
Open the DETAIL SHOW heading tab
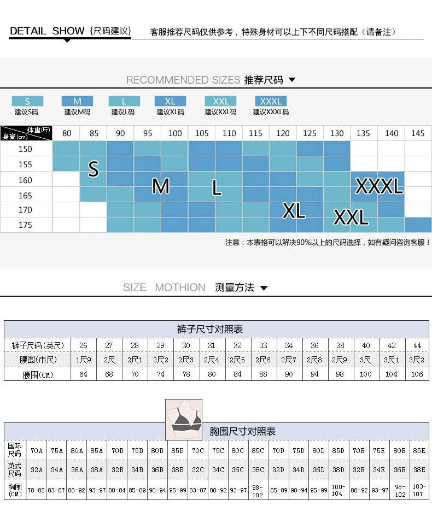coord(47,31)
